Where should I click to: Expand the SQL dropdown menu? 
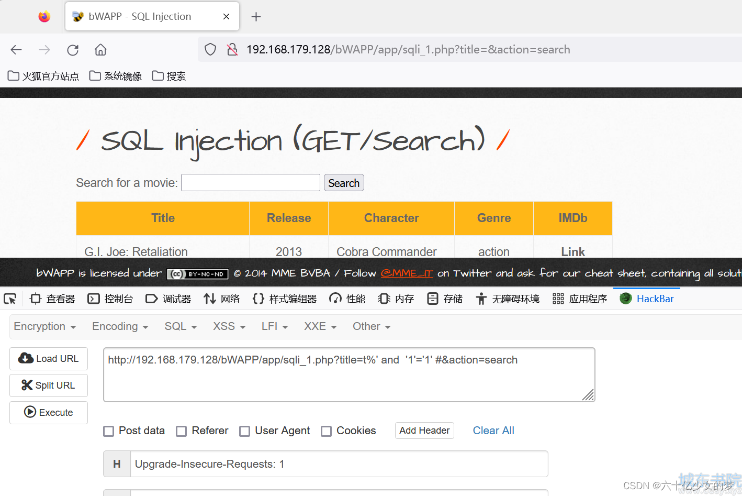click(181, 326)
